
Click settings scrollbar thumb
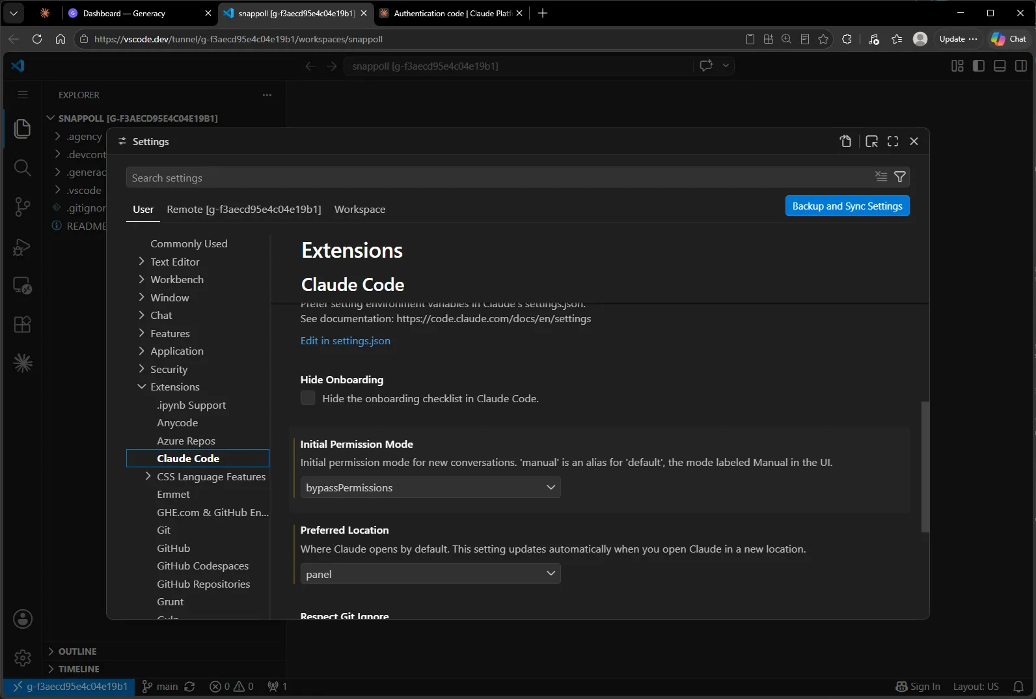click(925, 467)
